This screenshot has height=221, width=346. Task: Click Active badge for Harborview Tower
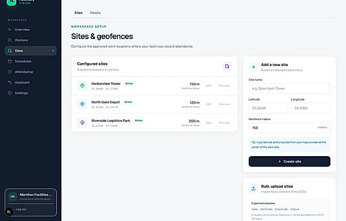(129, 83)
